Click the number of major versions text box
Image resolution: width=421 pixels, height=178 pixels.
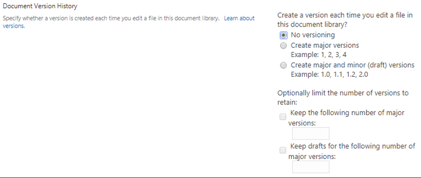pos(310,133)
